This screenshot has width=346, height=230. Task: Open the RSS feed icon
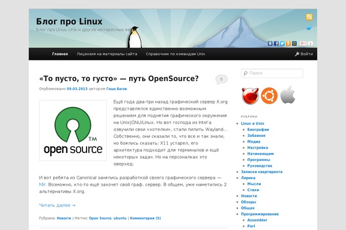point(309,17)
